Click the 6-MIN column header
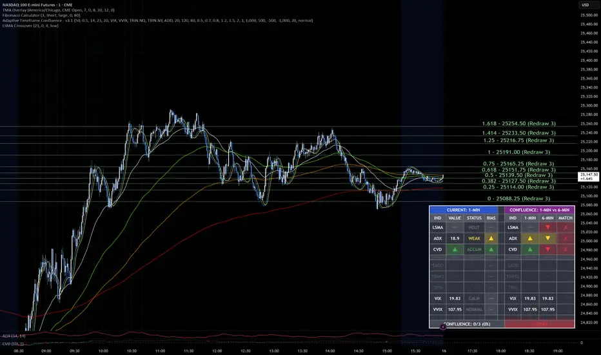 pyautogui.click(x=547, y=218)
